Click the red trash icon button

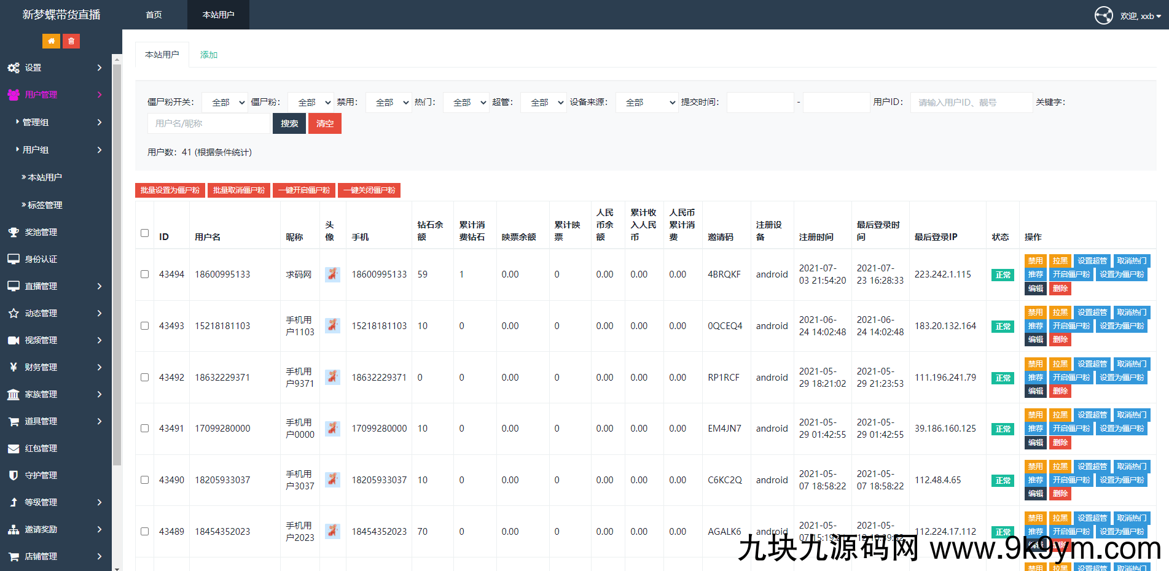tap(71, 41)
